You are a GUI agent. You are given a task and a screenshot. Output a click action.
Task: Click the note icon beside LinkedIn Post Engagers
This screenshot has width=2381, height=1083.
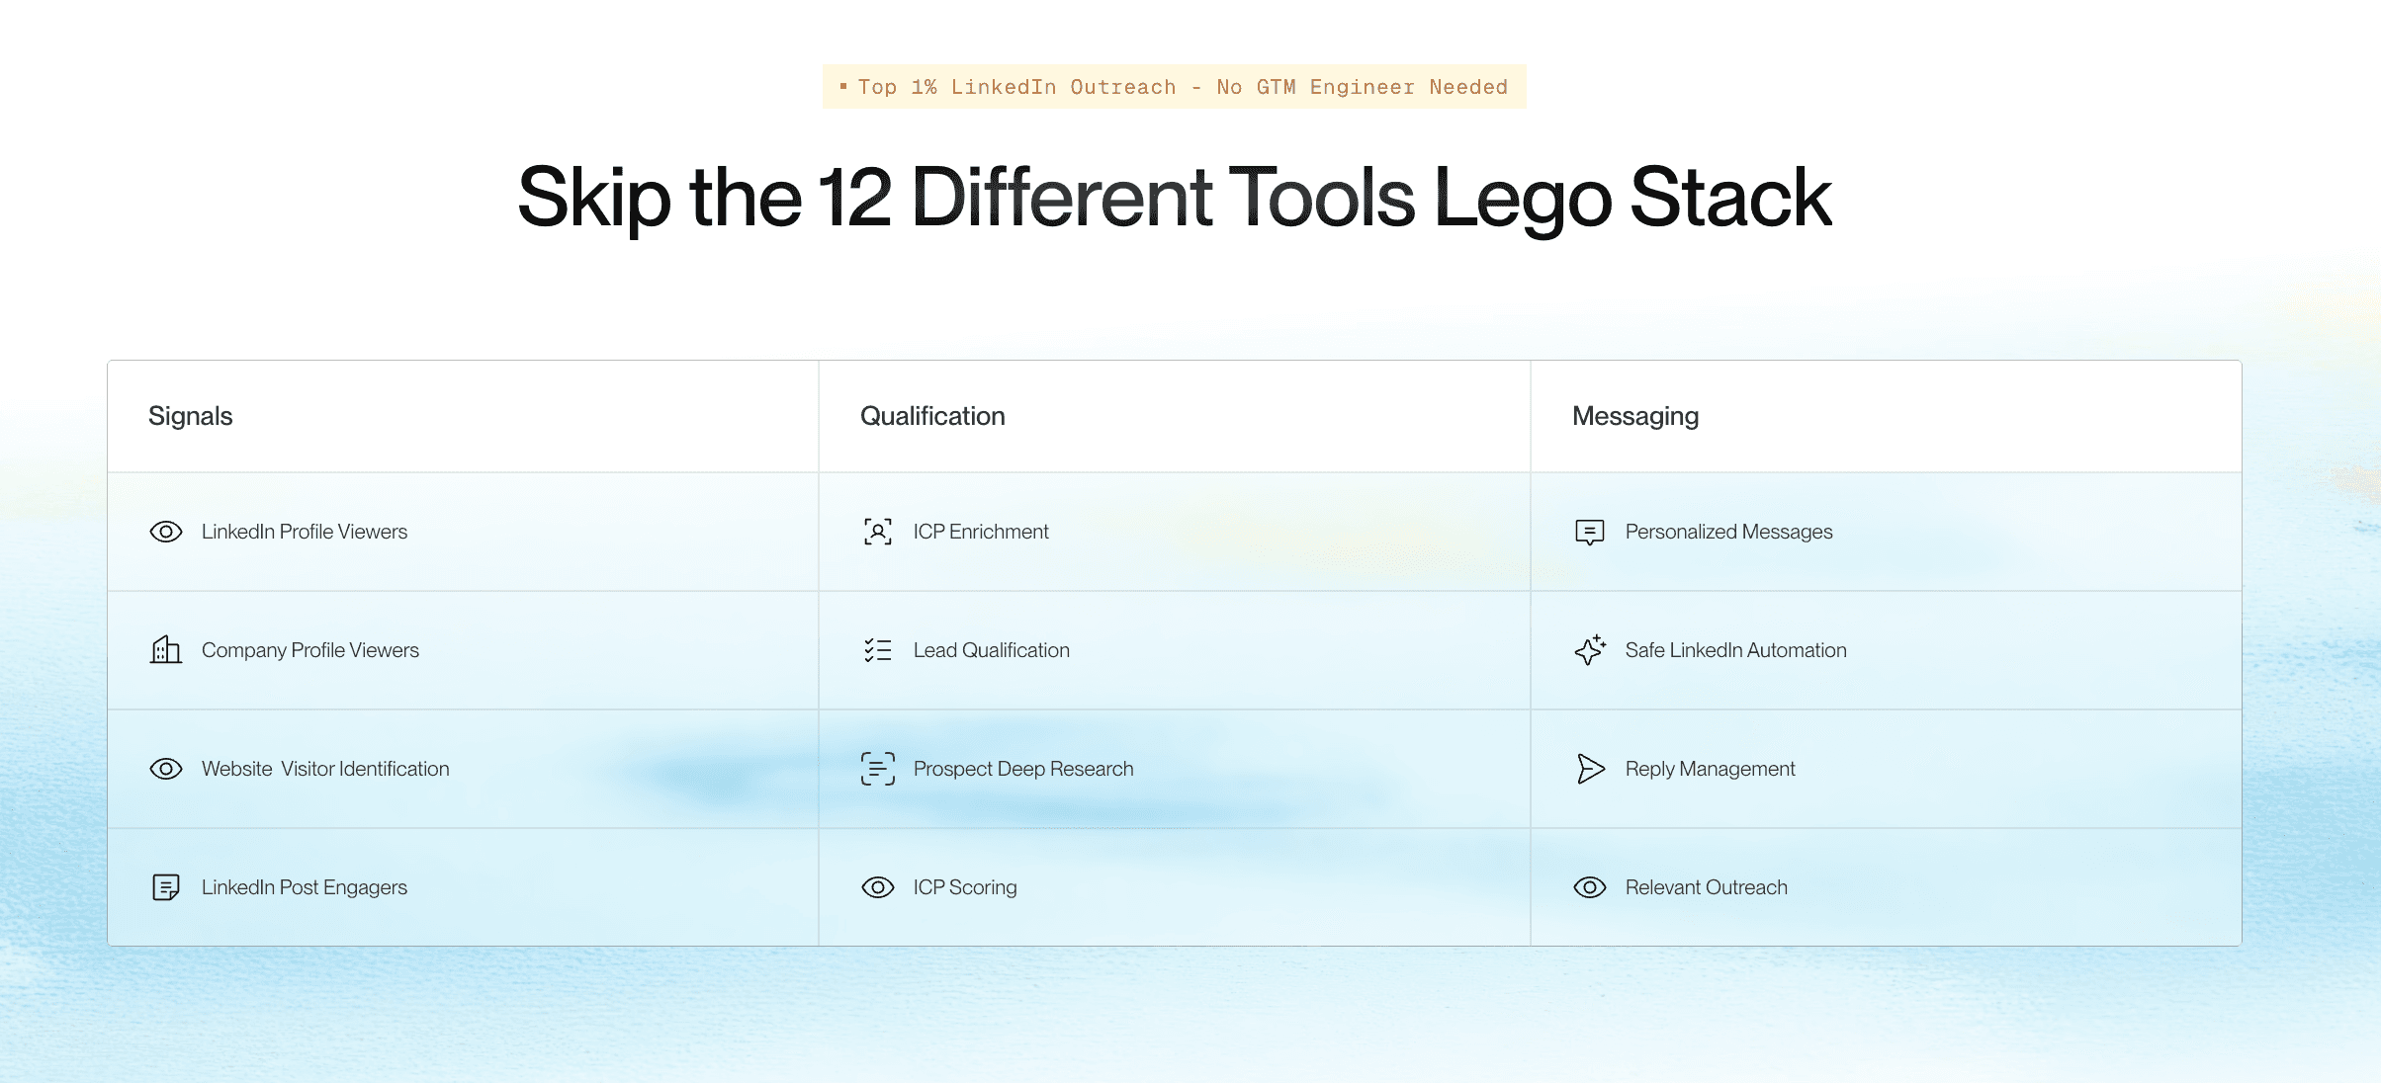click(166, 887)
